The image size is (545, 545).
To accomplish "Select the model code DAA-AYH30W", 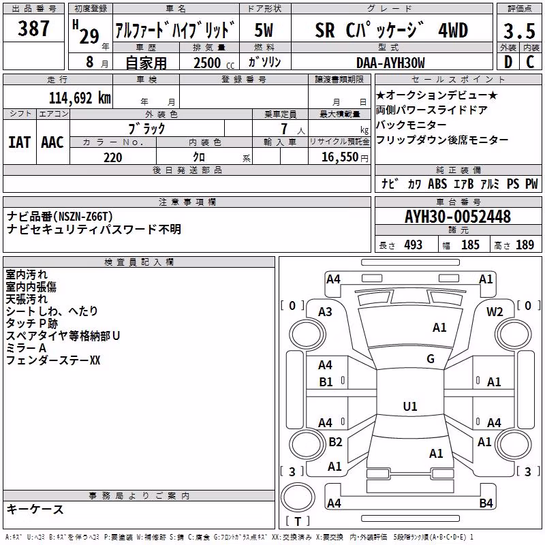I will click(x=390, y=63).
